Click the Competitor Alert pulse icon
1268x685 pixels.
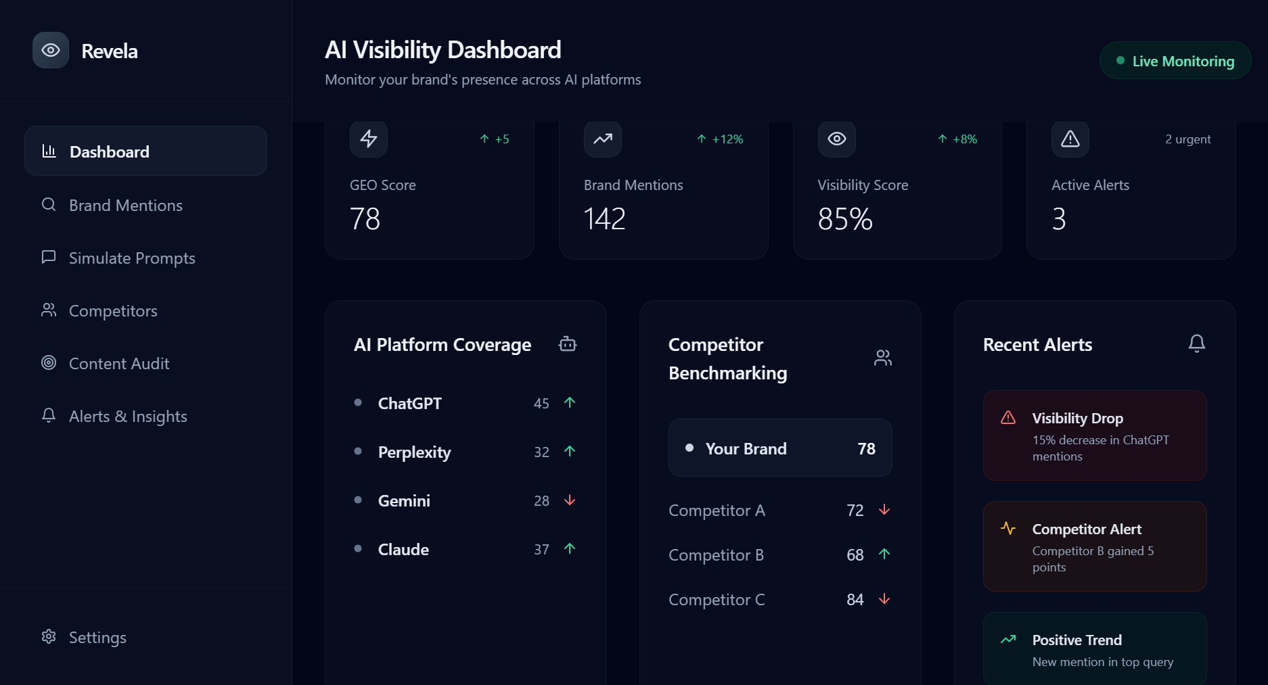[x=1008, y=528]
